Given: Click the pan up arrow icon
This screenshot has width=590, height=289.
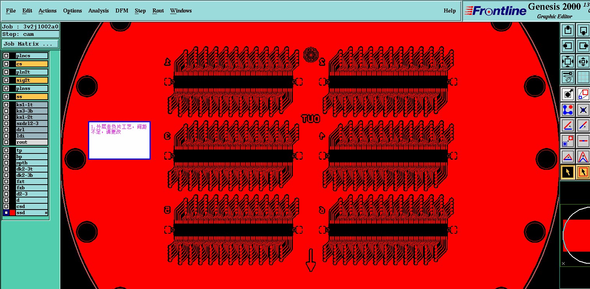Looking at the screenshot, I should coord(567,30).
